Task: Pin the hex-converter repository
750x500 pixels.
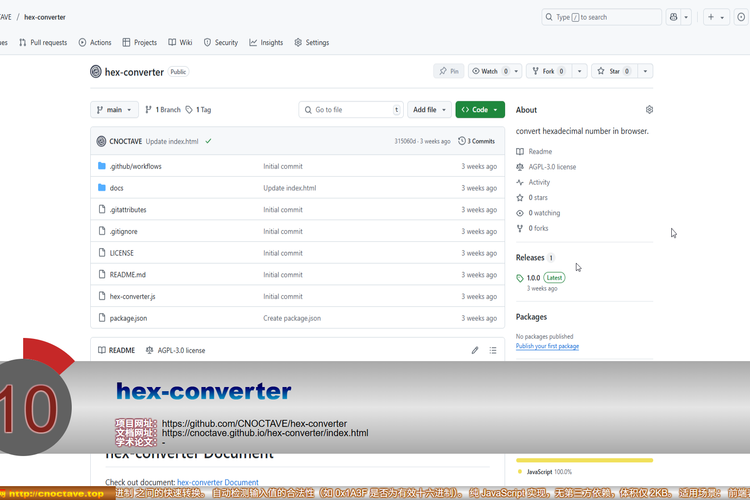Action: click(449, 71)
